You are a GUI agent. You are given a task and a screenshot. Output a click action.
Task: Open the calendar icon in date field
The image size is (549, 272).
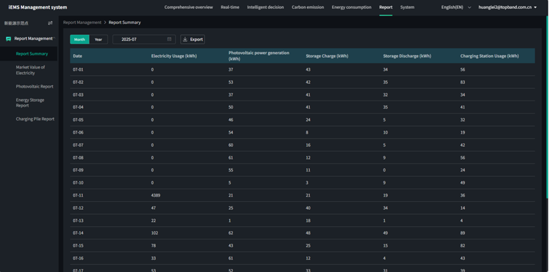(x=169, y=39)
